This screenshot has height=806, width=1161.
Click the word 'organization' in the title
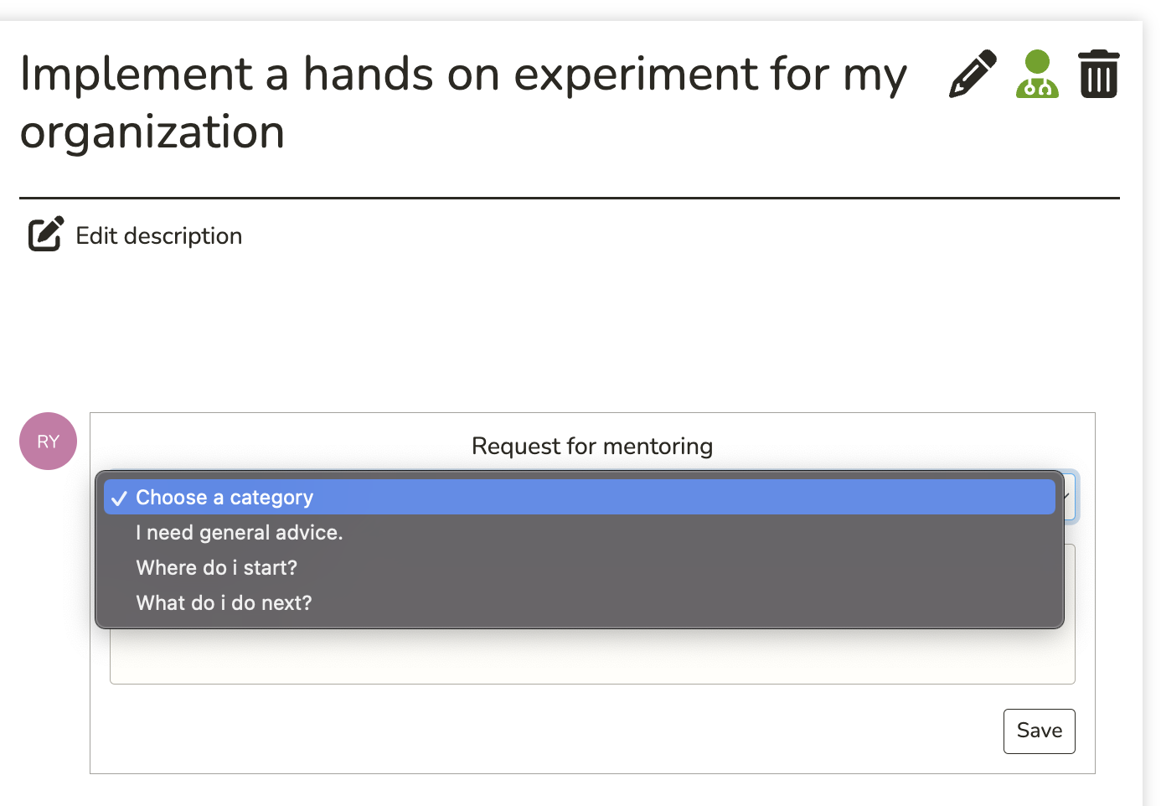[x=152, y=132]
